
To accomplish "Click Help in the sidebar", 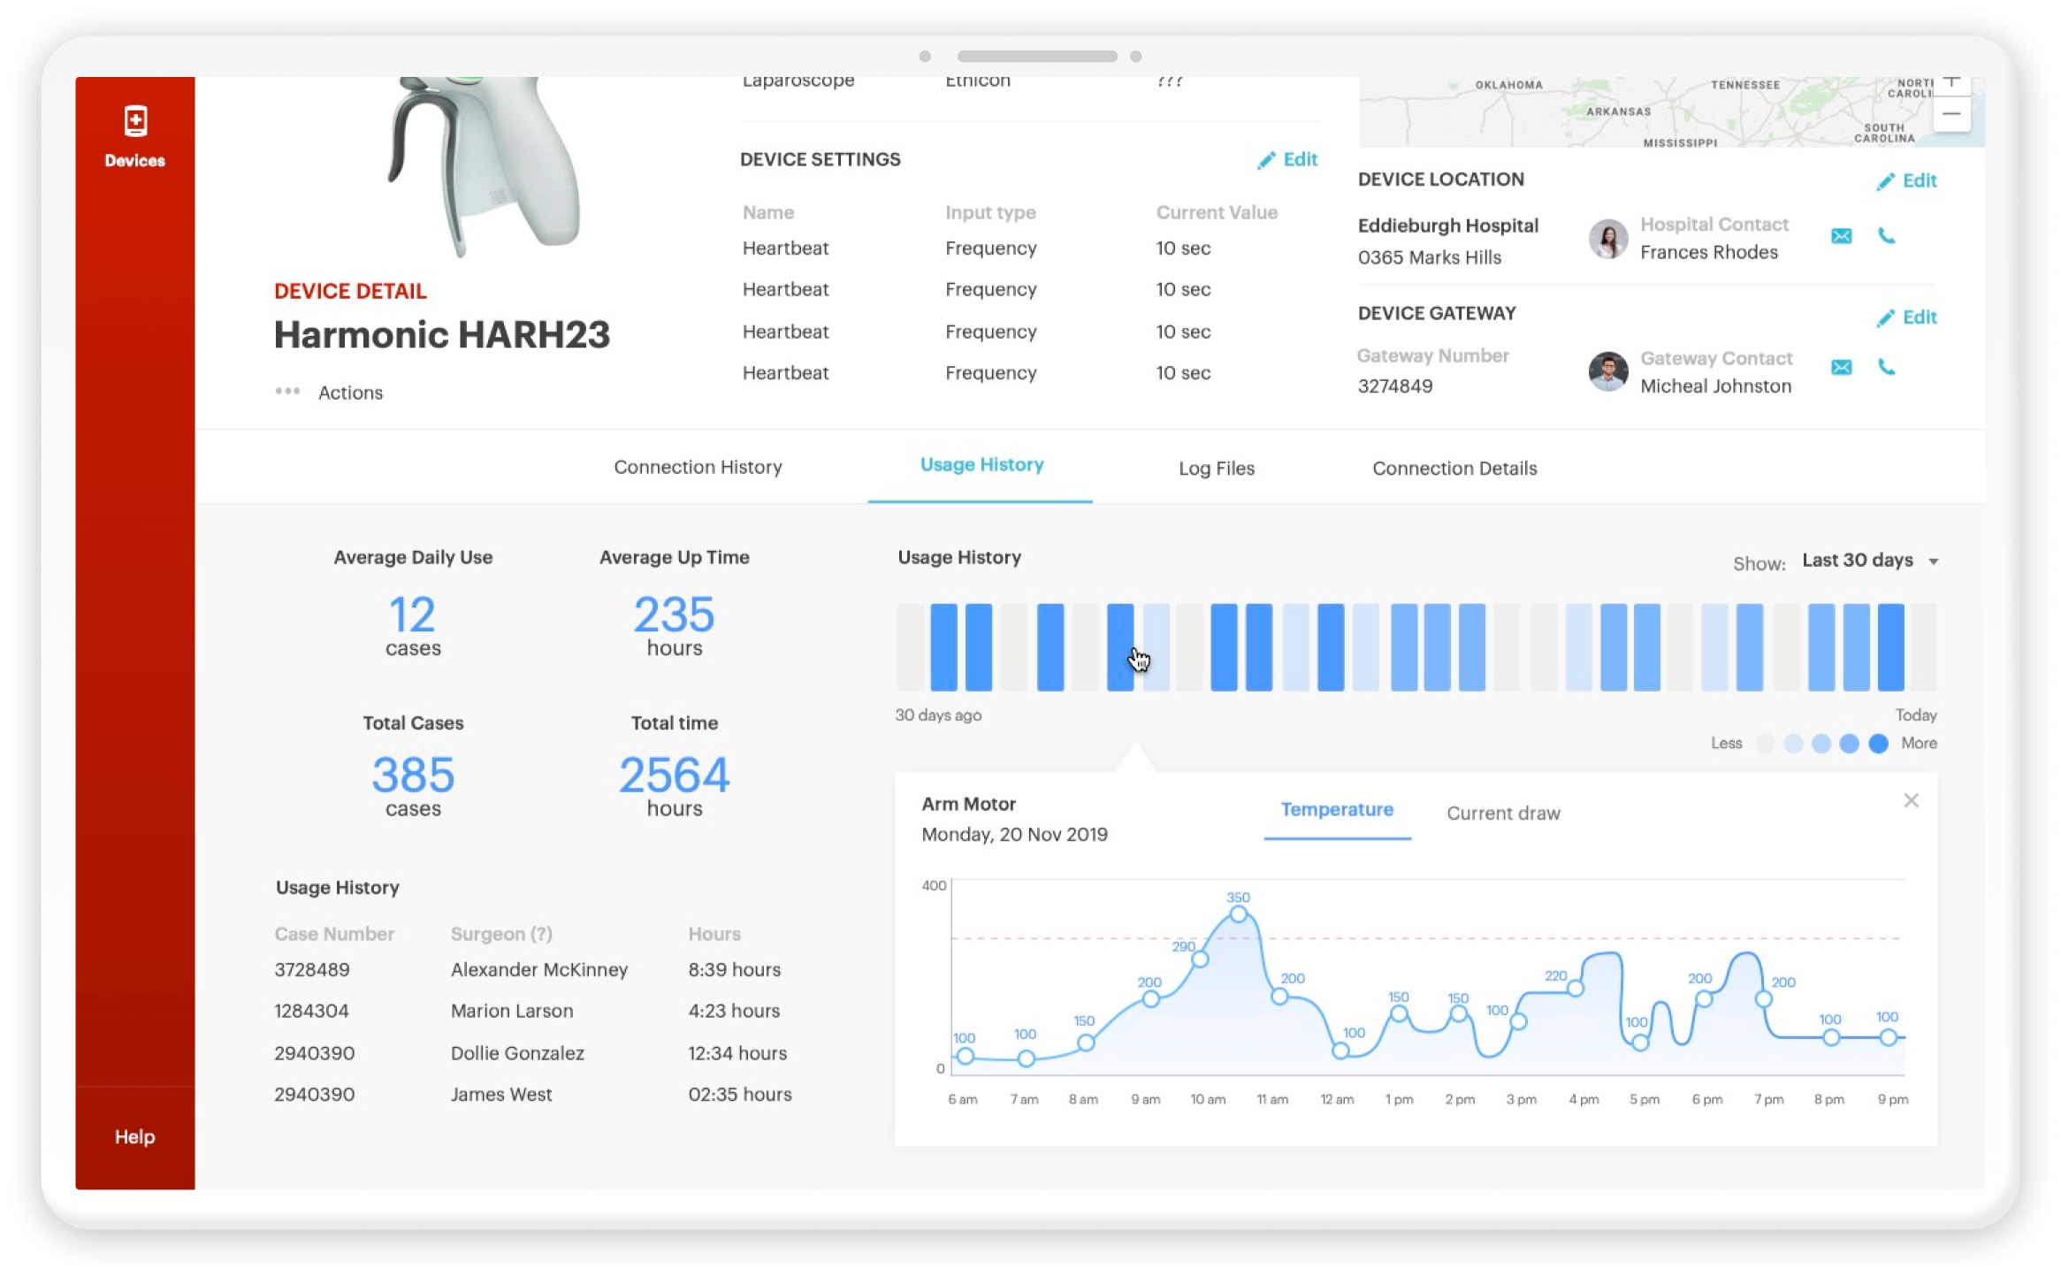I will pos(134,1136).
